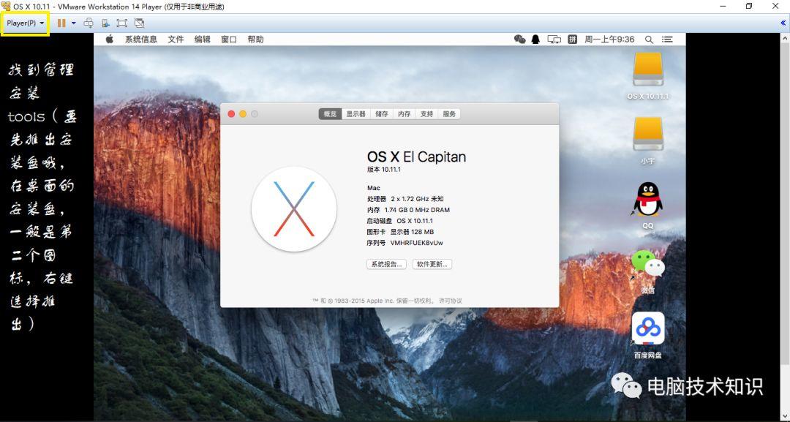The height and width of the screenshot is (422, 790).
Task: Switch to the 显示器 tab
Action: coord(356,114)
